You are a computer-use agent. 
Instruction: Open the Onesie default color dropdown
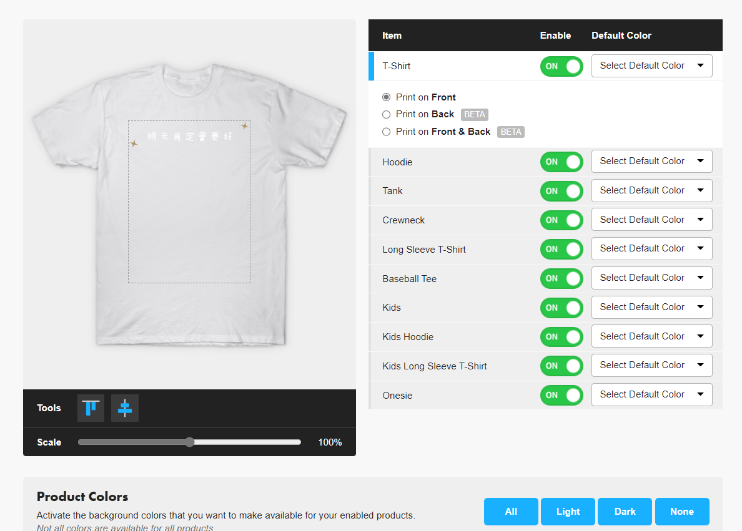[651, 395]
